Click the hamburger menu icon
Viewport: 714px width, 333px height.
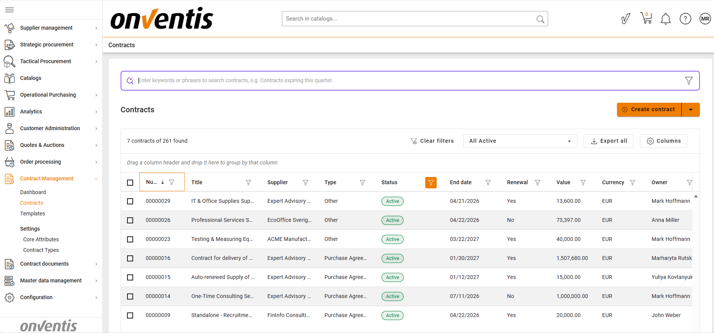10,10
